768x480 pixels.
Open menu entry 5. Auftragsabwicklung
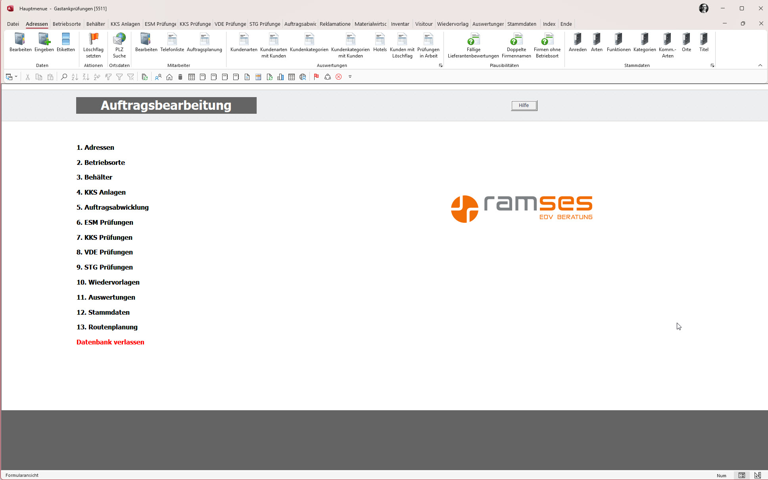click(113, 207)
